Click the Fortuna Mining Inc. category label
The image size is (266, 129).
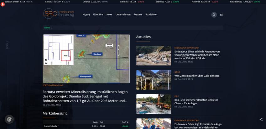coord(53,85)
